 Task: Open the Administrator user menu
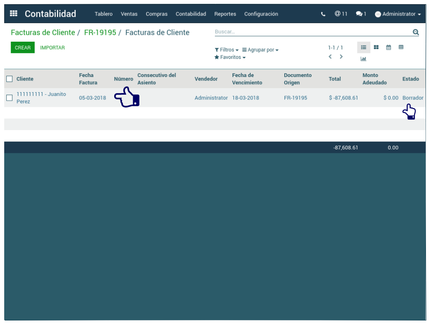tap(398, 14)
